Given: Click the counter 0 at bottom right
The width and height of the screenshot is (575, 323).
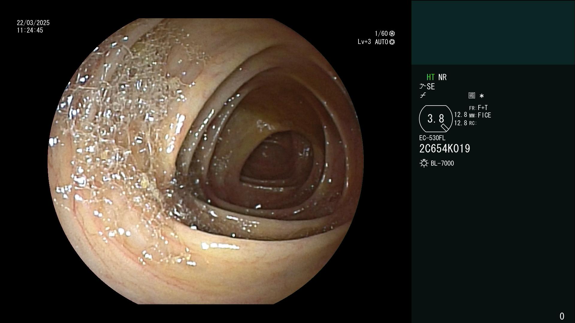Looking at the screenshot, I should point(562,316).
